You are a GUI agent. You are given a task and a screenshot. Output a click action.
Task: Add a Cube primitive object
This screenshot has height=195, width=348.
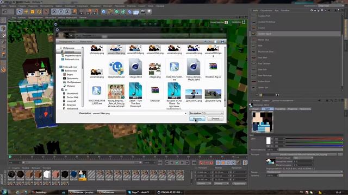coord(104,11)
